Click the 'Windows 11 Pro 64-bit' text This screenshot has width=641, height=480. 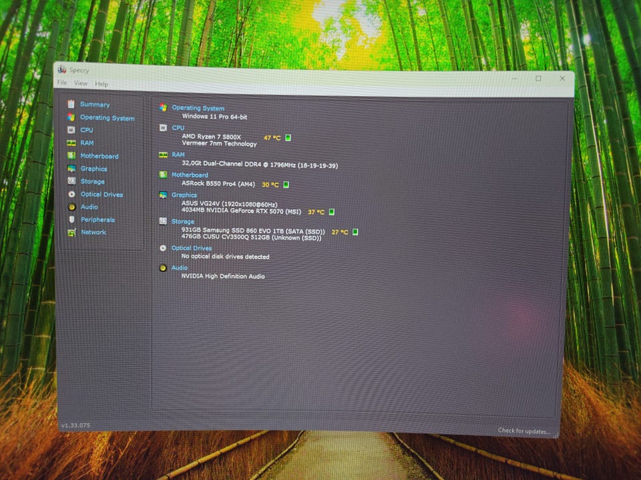point(214,117)
